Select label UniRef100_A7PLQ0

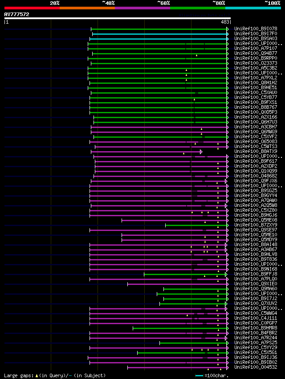click(256, 279)
